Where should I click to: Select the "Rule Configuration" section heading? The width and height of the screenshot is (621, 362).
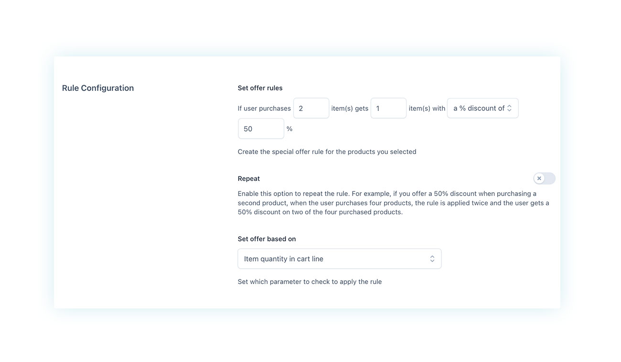coord(98,88)
